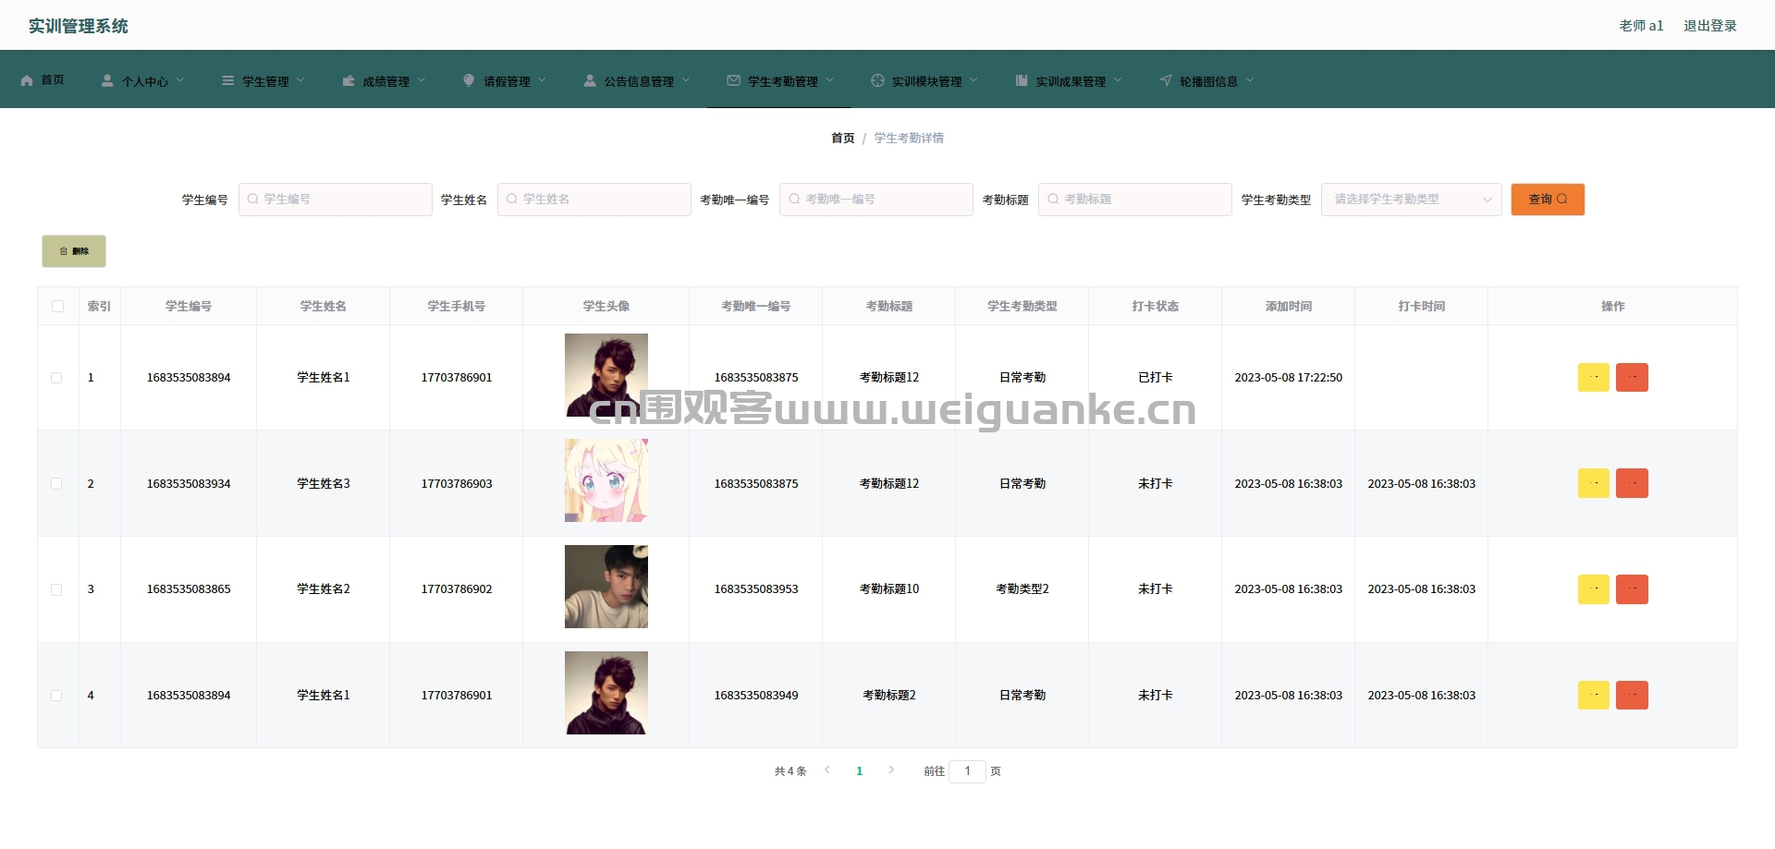Check the checkbox for row index 3

coord(56,589)
